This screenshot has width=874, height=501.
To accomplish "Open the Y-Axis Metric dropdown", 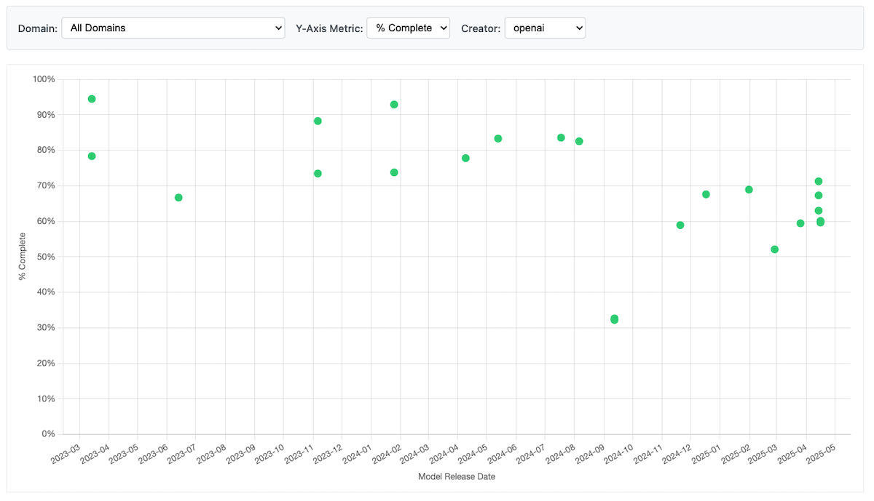I will 408,28.
